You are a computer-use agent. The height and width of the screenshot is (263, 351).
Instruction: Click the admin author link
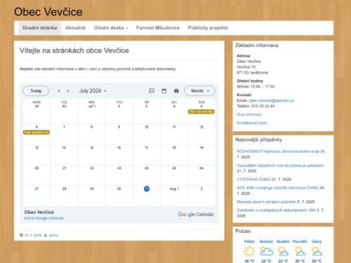[54, 235]
